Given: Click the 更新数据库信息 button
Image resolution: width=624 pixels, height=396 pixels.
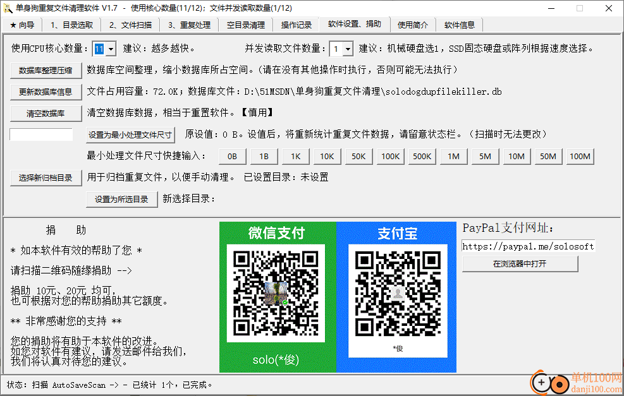Looking at the screenshot, I should 46,92.
